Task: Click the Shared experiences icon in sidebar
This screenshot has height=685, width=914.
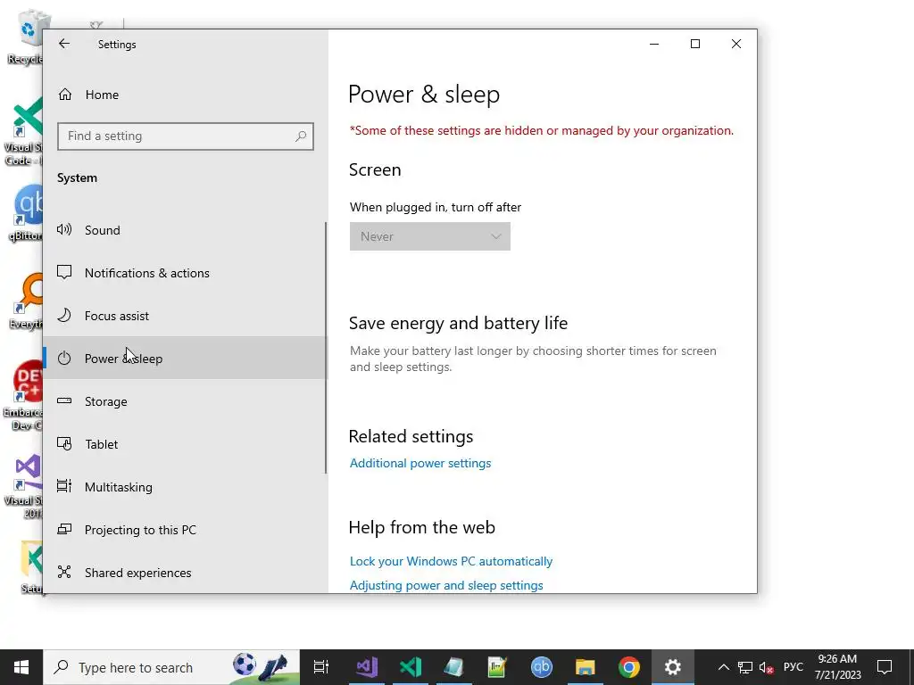Action: 64,572
